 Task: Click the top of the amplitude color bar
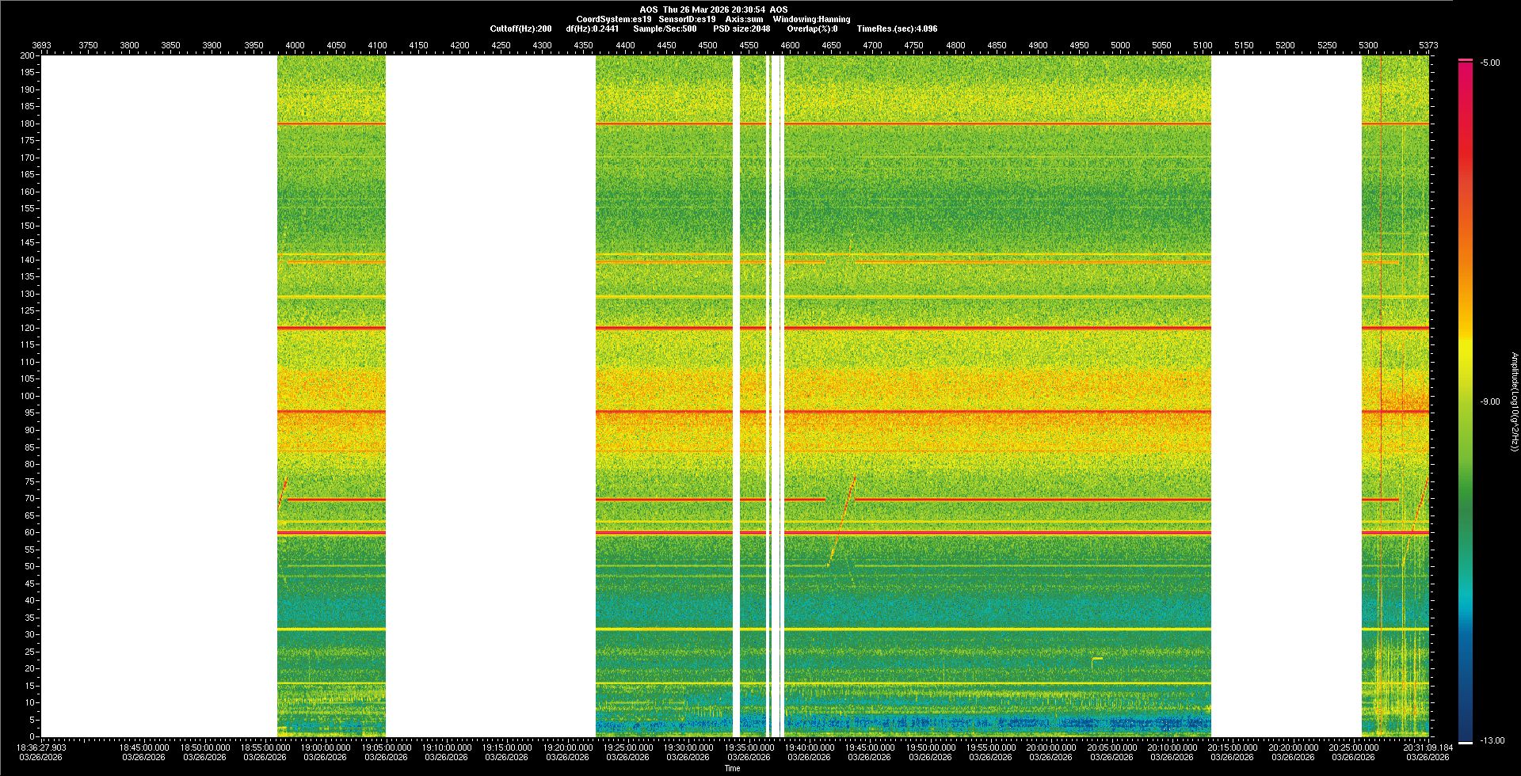tap(1465, 61)
